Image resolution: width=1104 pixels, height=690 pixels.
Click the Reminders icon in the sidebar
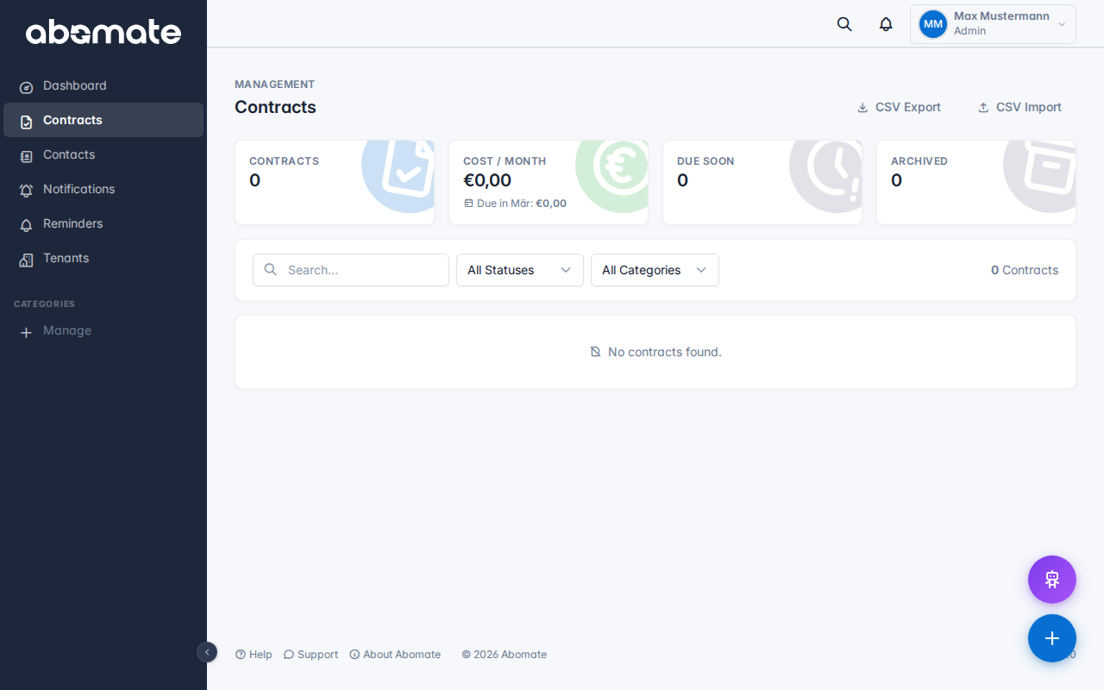[x=25, y=223]
